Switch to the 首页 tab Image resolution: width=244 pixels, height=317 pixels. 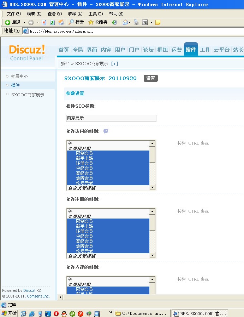pyautogui.click(x=64, y=50)
